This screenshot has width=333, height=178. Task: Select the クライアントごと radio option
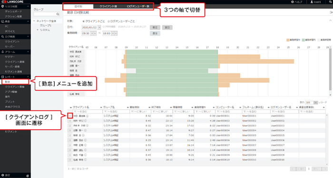pos(83,21)
